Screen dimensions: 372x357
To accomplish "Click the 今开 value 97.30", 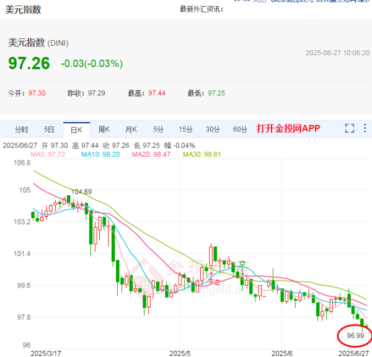I will (37, 93).
